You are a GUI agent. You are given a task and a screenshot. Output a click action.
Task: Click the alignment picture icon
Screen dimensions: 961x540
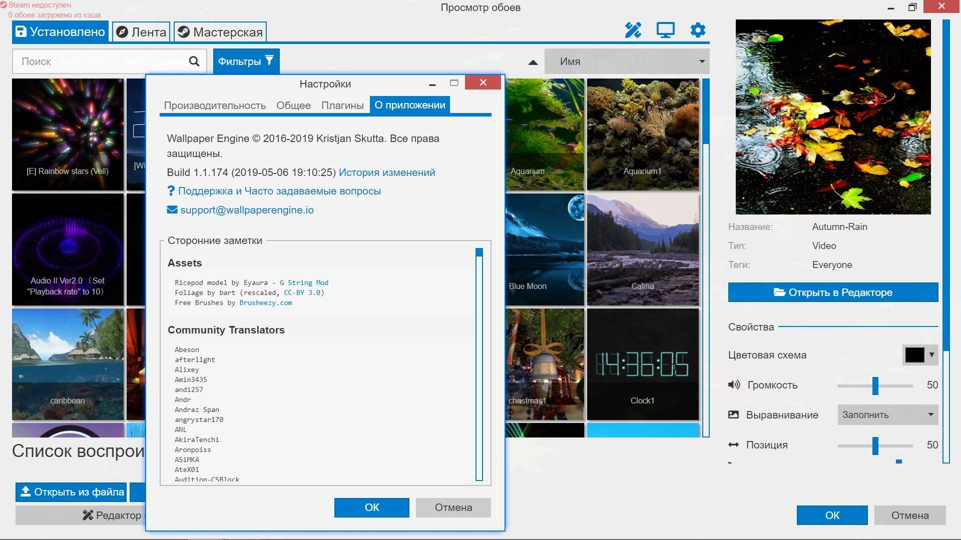(x=733, y=414)
